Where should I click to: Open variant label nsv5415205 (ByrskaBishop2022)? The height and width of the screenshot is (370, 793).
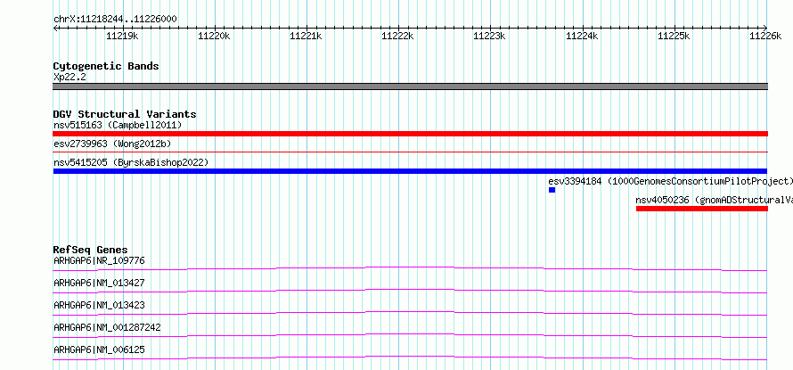point(131,162)
